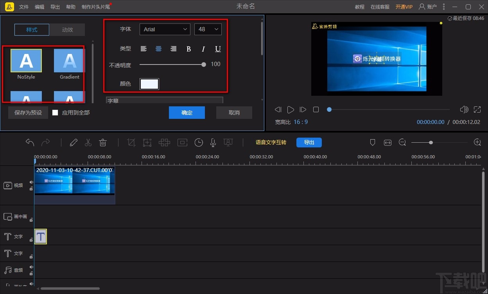Select the crop tool icon

point(131,143)
